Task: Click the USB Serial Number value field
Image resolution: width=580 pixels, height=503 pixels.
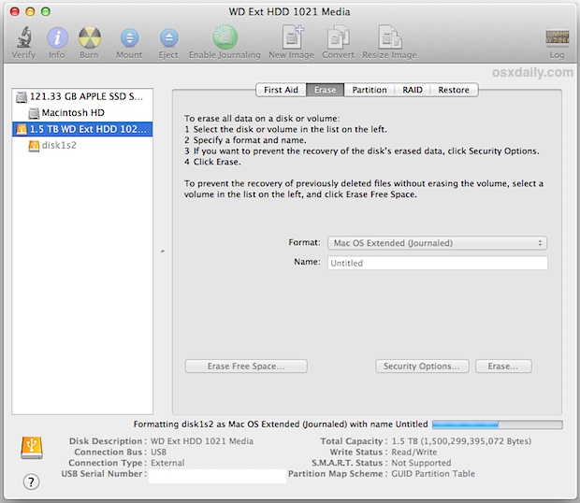Action: click(217, 476)
